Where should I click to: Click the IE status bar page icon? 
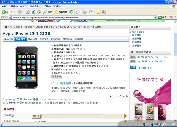pyautogui.click(x=2, y=125)
